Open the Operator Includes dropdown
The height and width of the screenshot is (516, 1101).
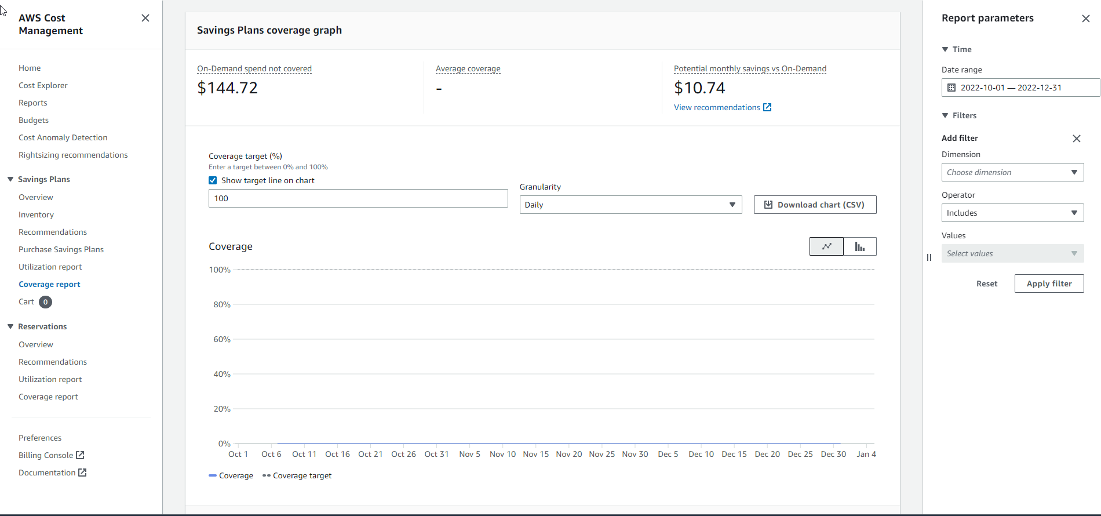(x=1012, y=213)
